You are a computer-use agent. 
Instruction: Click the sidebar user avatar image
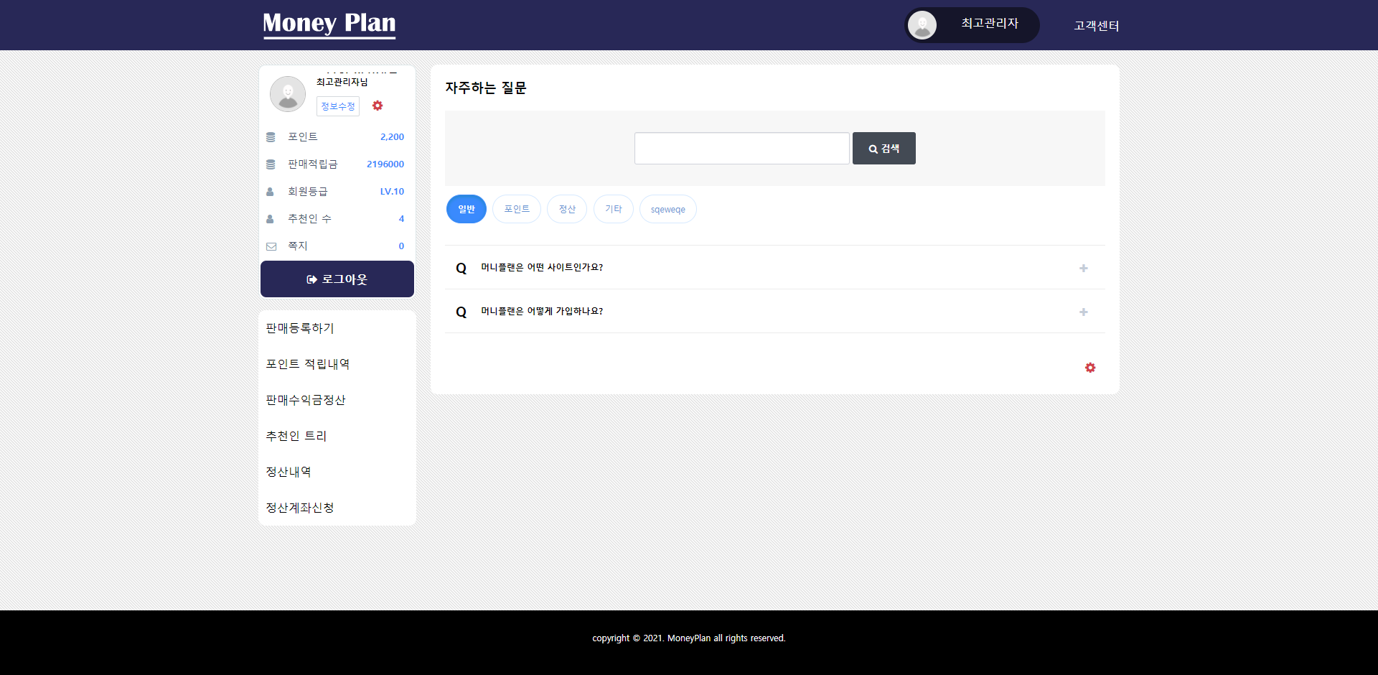tap(288, 94)
